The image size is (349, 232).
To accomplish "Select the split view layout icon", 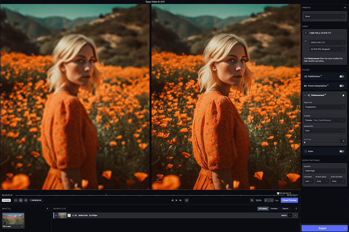I will point(26,200).
